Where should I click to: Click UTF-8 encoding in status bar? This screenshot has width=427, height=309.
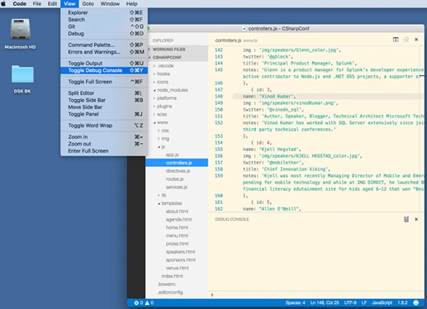350,302
